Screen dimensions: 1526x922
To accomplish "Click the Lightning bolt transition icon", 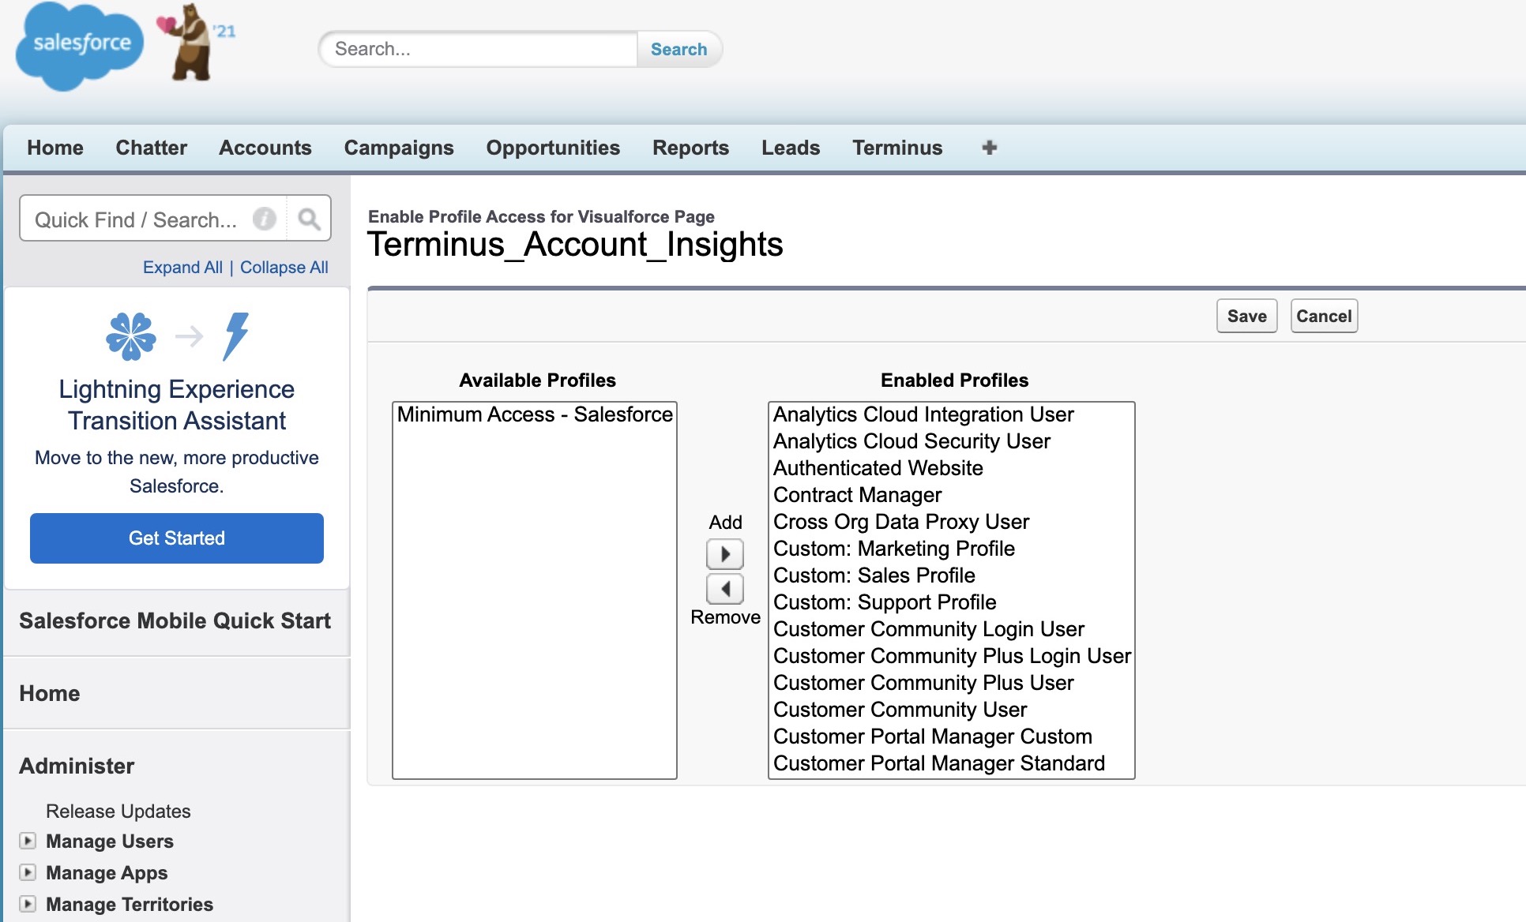I will click(235, 336).
